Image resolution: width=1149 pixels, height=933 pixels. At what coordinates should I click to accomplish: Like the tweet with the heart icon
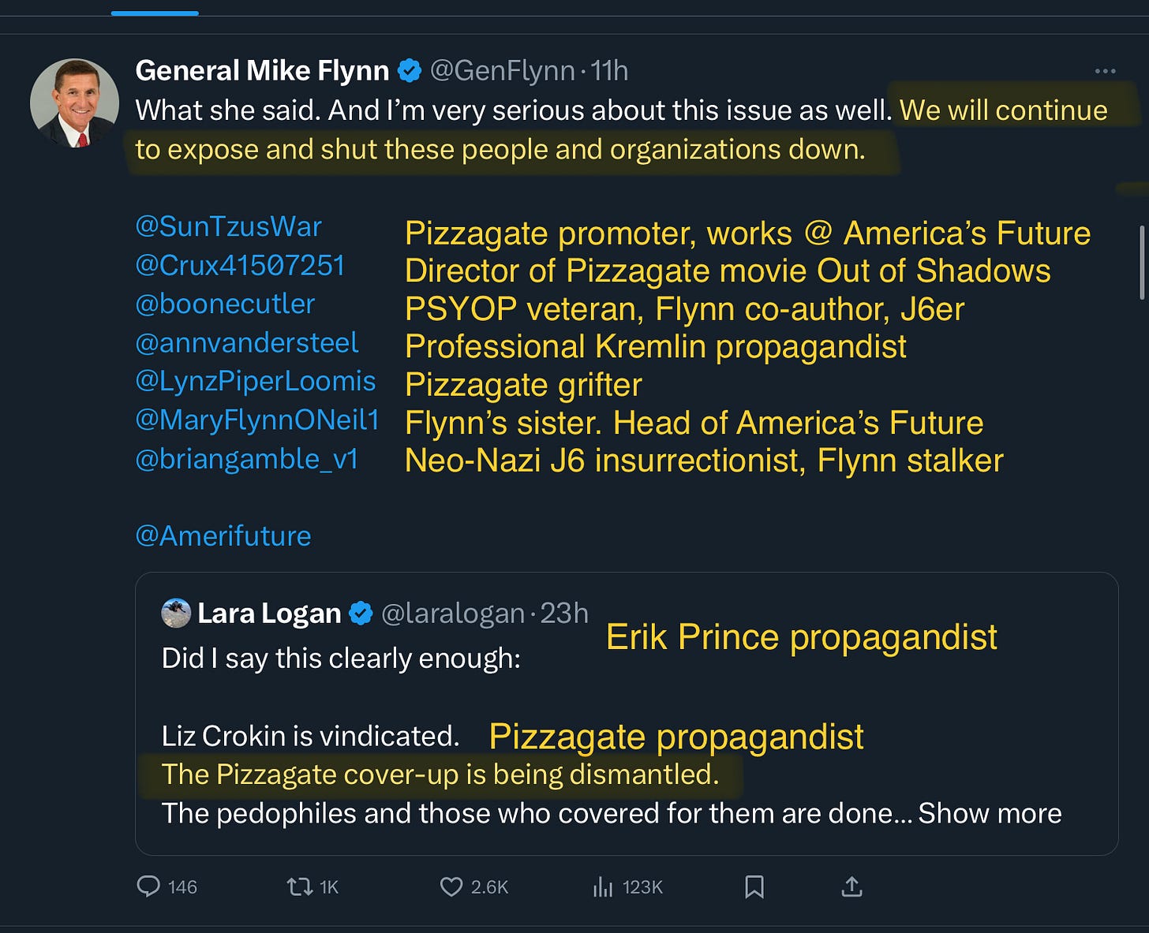[x=451, y=886]
